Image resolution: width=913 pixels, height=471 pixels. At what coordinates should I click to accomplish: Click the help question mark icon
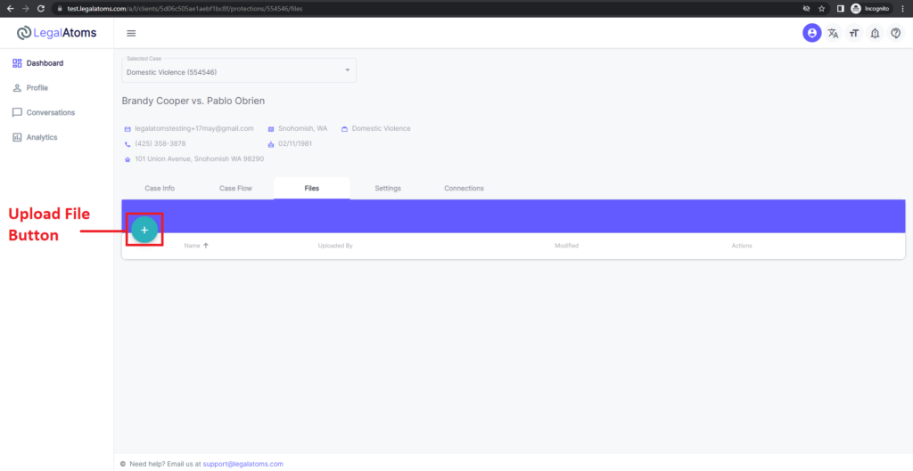click(896, 34)
